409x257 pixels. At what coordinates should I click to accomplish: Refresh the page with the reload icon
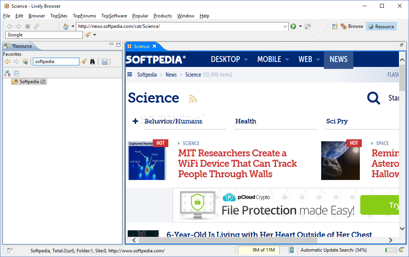click(36, 26)
